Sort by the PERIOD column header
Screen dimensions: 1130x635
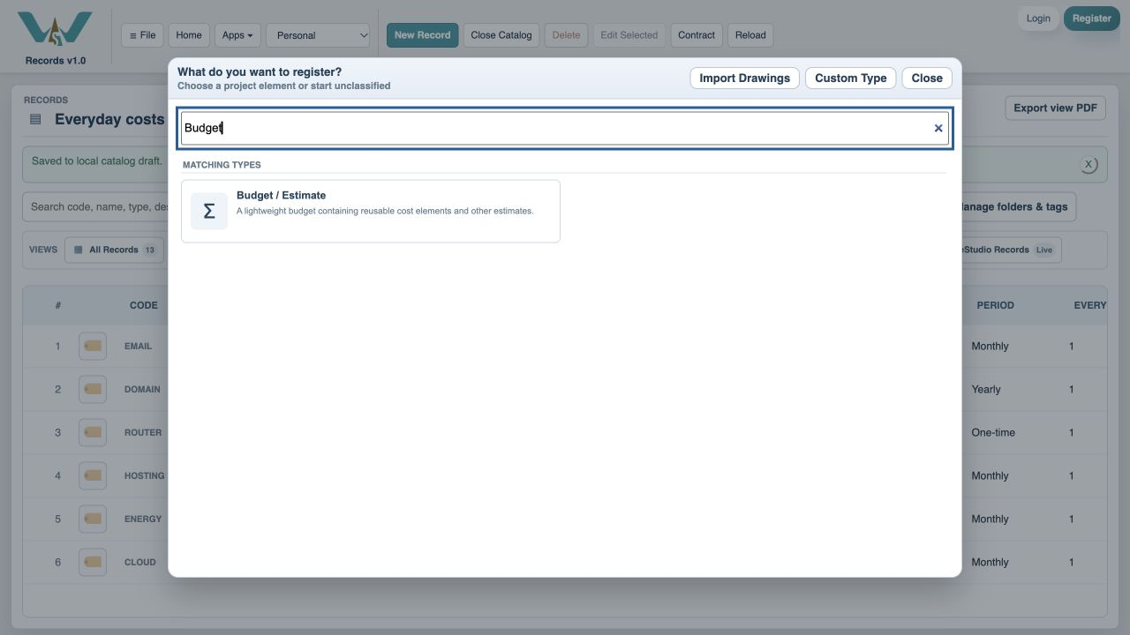[995, 305]
